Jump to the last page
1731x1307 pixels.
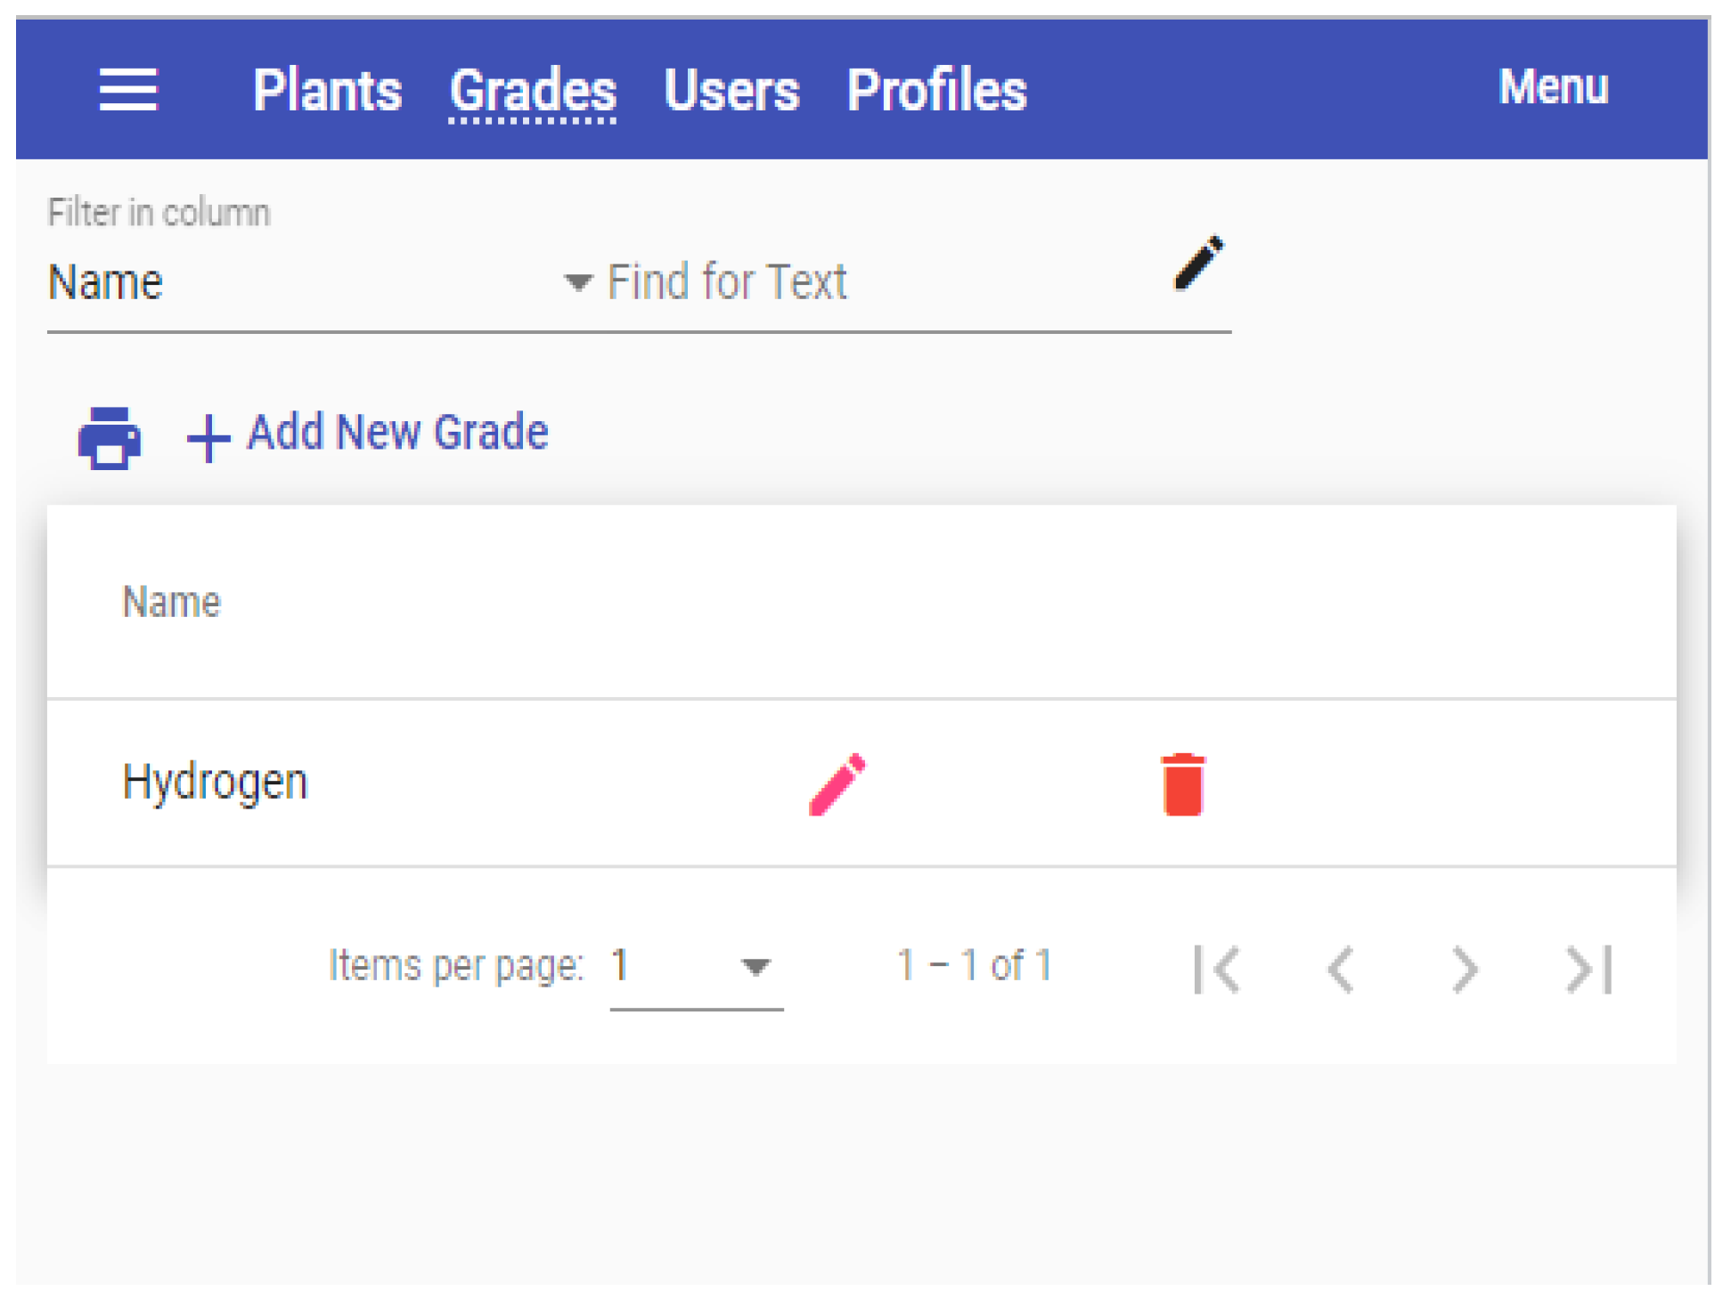pos(1589,969)
